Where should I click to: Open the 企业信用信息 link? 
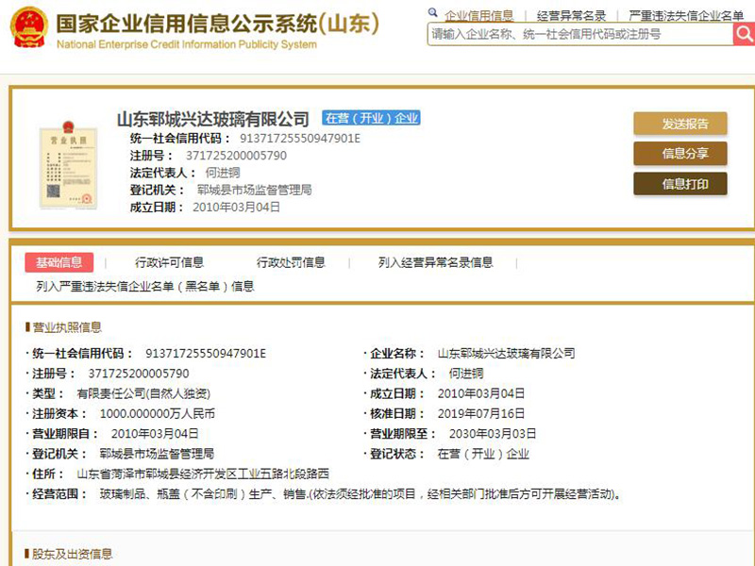point(479,15)
